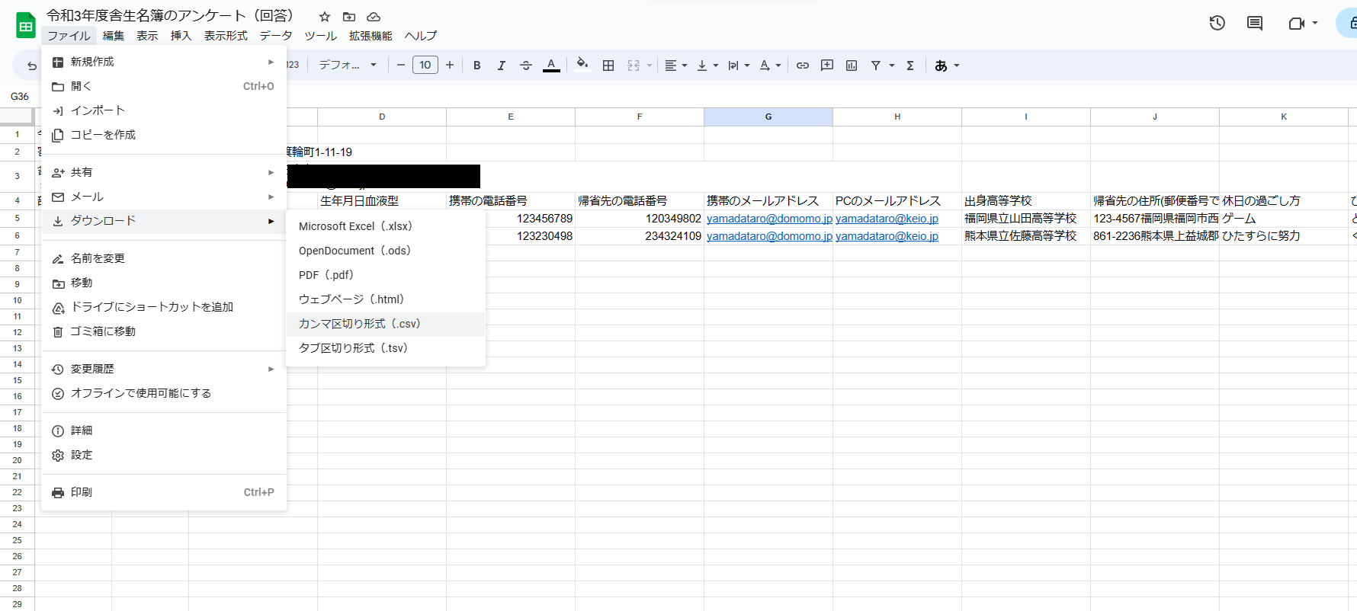Expand the 共有 submenu
Image resolution: width=1357 pixels, height=611 pixels.
[x=164, y=172]
